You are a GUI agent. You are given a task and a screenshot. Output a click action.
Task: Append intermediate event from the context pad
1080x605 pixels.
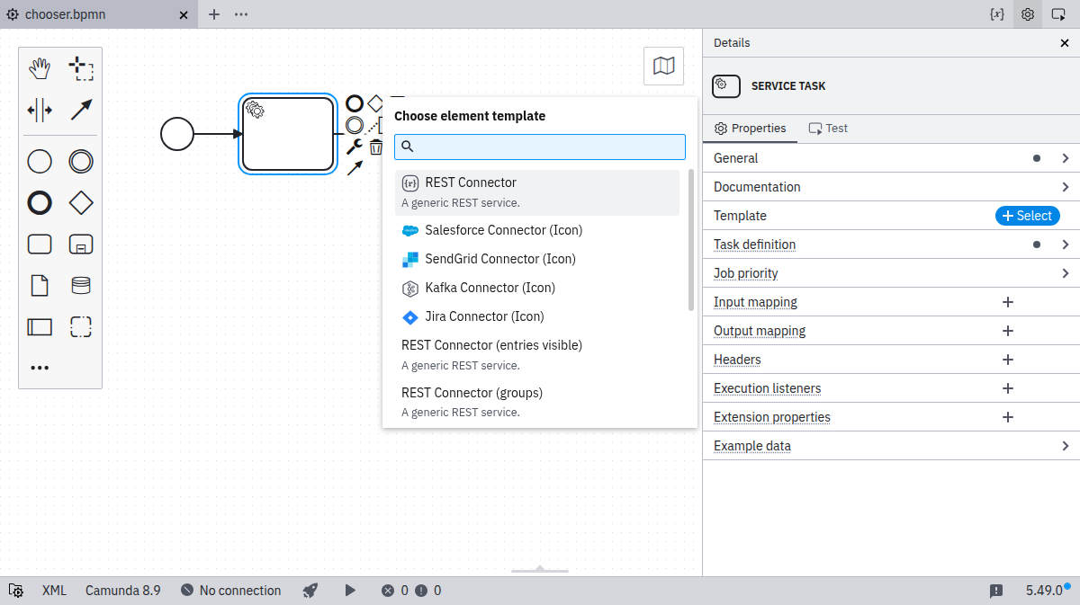click(355, 125)
